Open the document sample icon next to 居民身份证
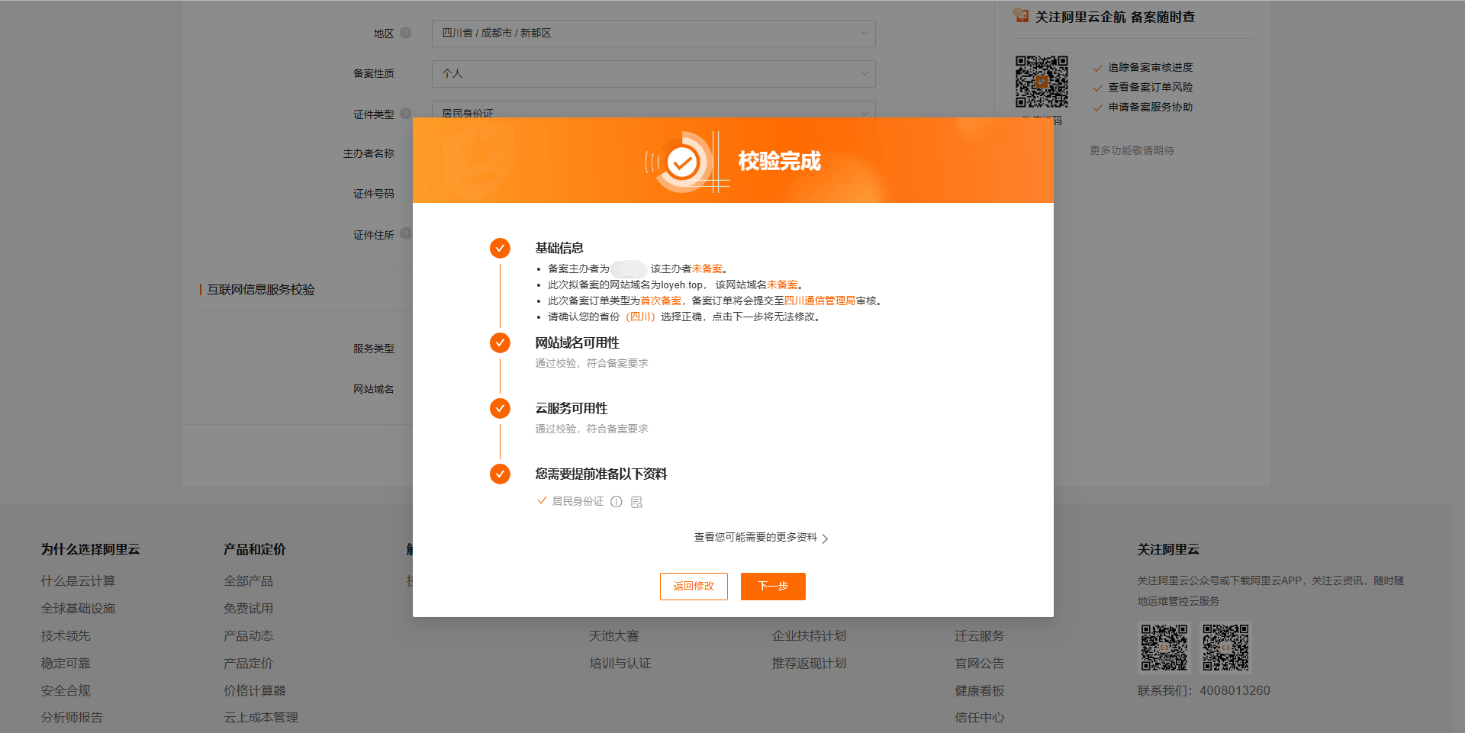 636,501
